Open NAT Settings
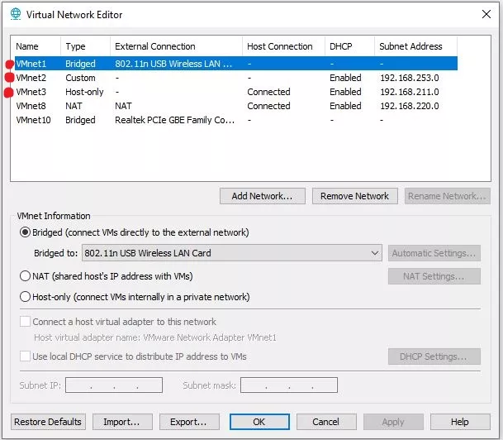This screenshot has height=440, width=503. click(x=434, y=276)
